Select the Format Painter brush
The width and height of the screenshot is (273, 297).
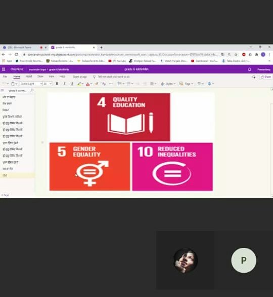click(97, 84)
